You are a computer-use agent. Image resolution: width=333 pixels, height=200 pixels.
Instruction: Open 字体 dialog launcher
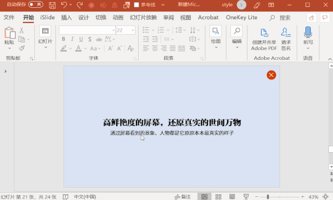pyautogui.click(x=134, y=59)
